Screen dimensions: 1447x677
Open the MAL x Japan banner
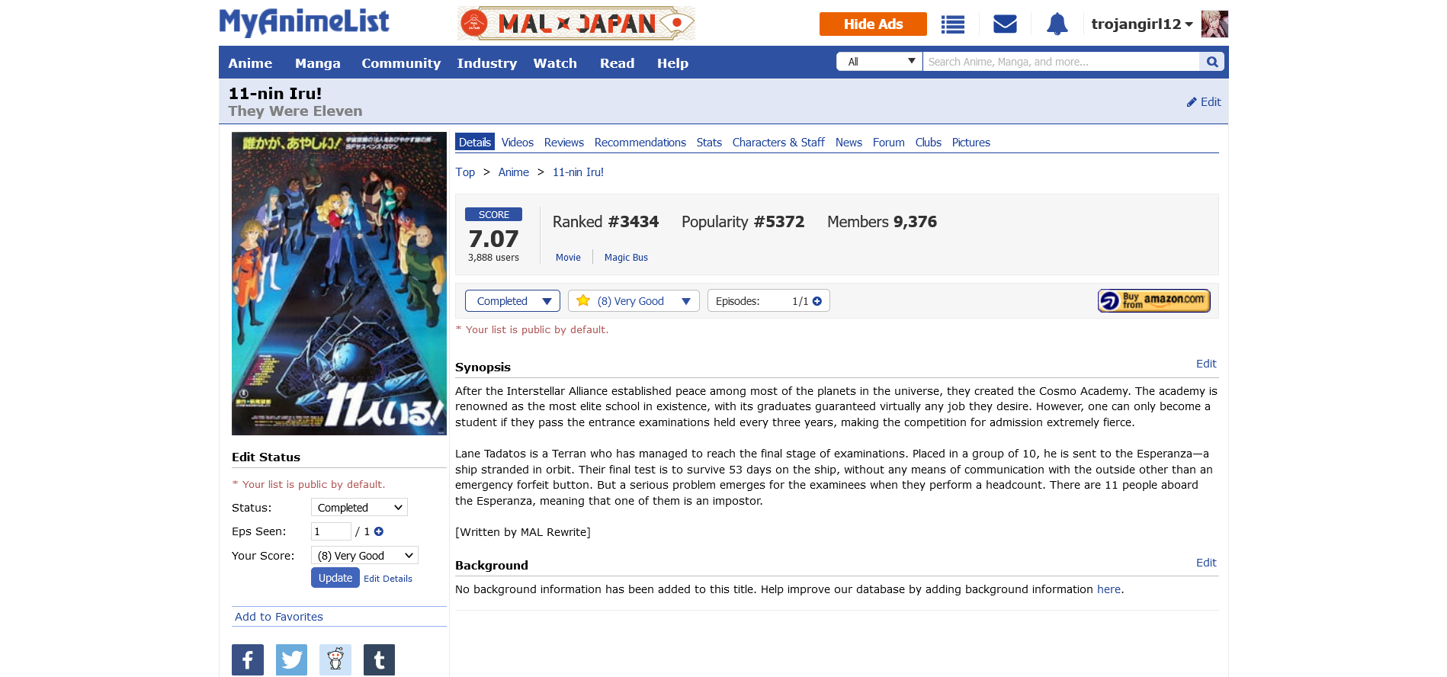point(576,24)
